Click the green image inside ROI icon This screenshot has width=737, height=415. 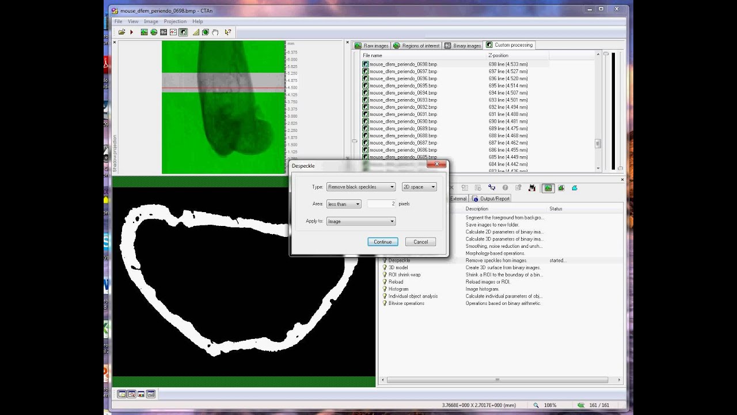click(x=561, y=188)
